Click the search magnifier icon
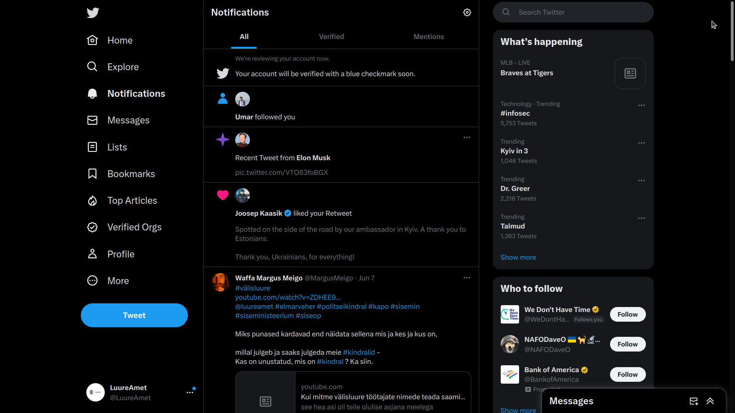The height and width of the screenshot is (413, 735). click(x=506, y=12)
